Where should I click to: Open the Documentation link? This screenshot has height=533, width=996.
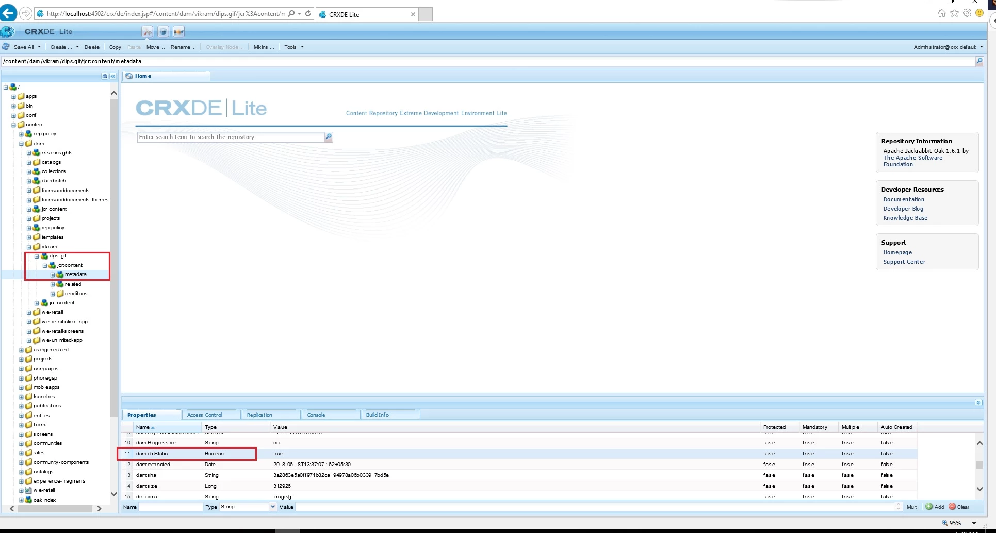pyautogui.click(x=904, y=199)
